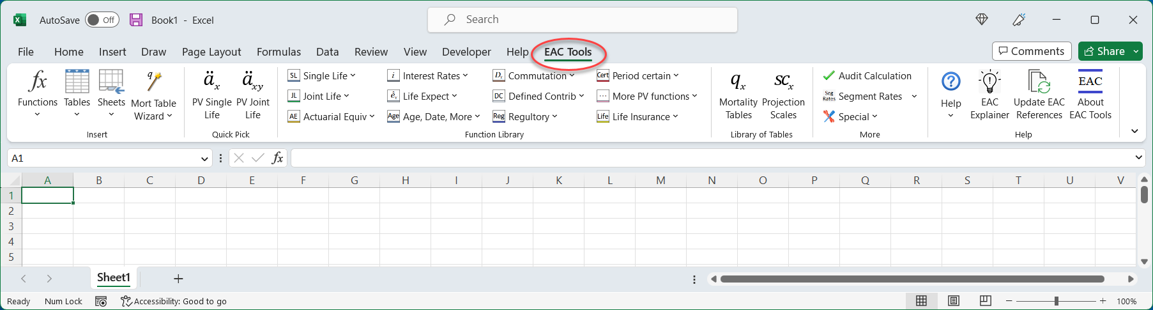The image size is (1153, 310).
Task: Open Projection Scales library
Action: click(783, 95)
